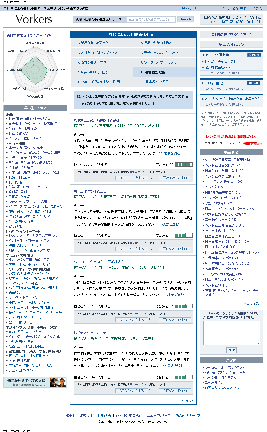
Task: Open 野村證券株式会社(73) link
Action: tap(220, 62)
